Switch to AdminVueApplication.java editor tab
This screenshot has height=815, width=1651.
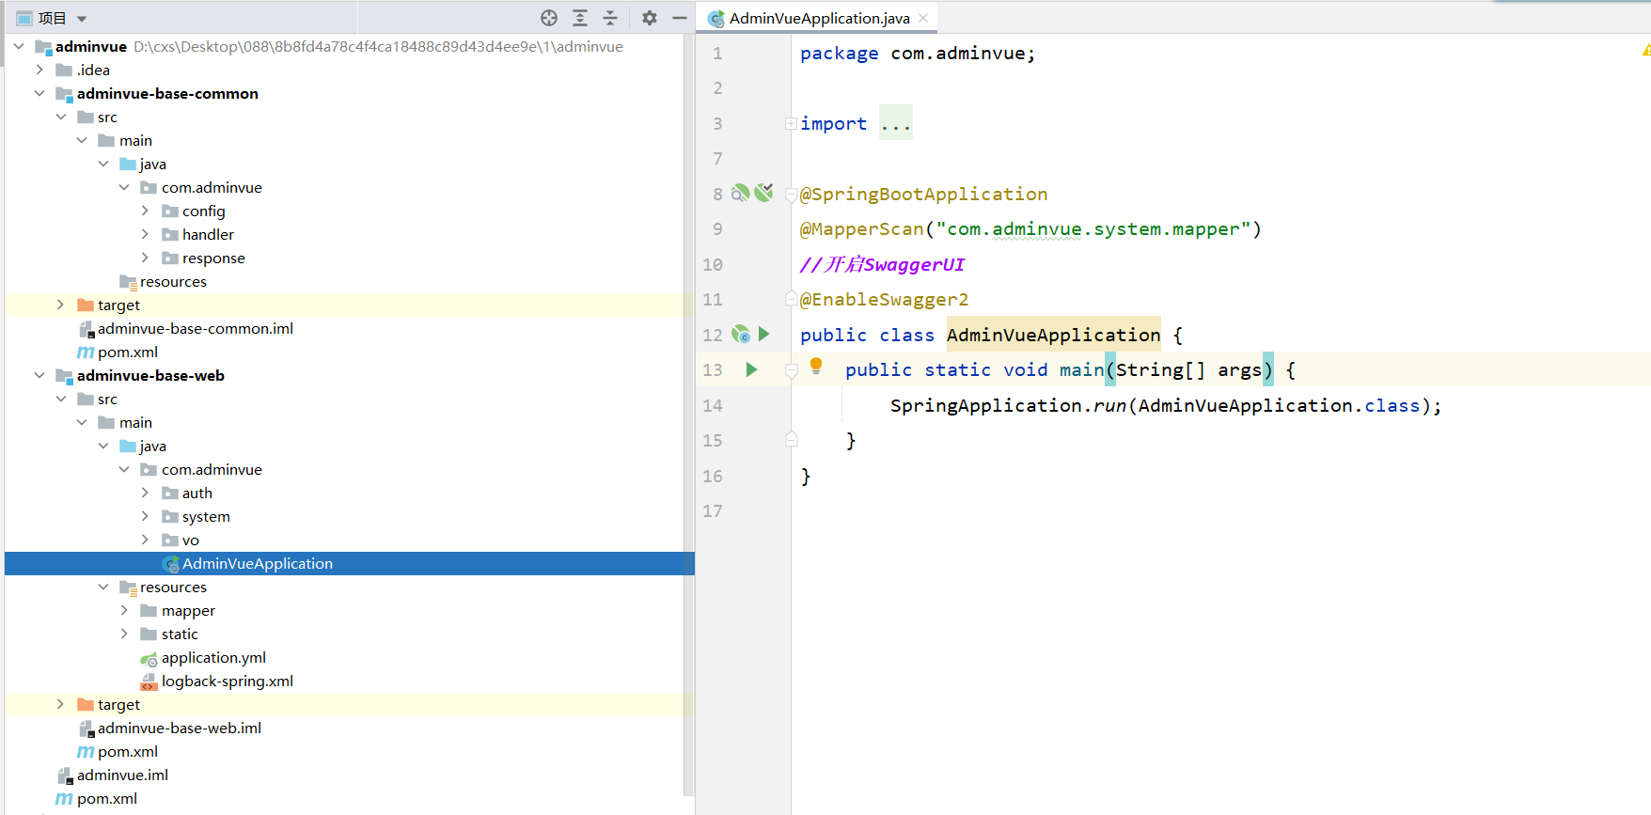tap(818, 18)
